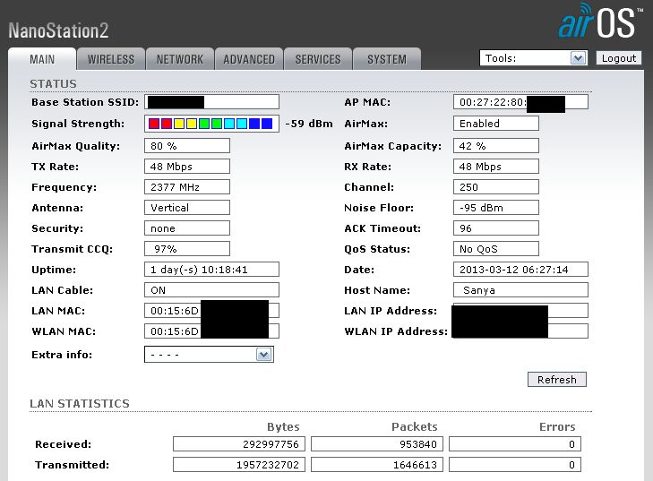
Task: Click the Host Name Sanya value
Action: pos(520,290)
